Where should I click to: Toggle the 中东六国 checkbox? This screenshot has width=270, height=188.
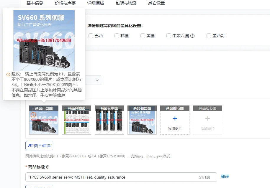pos(169,36)
